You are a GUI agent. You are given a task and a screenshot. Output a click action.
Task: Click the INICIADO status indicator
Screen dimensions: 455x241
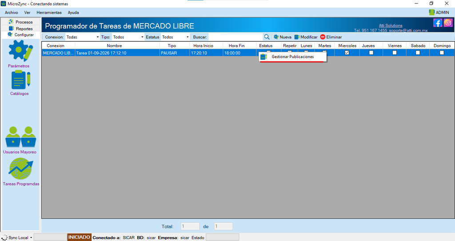[x=79, y=237]
